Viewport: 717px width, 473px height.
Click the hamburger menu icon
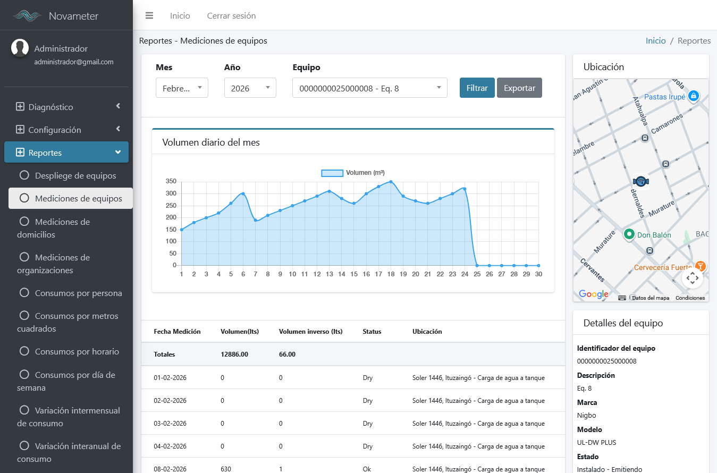point(149,15)
